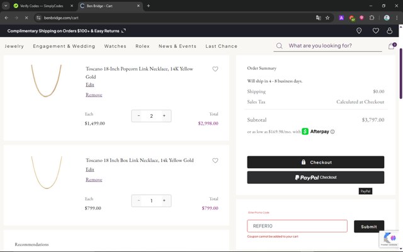Image resolution: width=403 pixels, height=252 pixels.
Task: Click the black Checkout button
Action: (x=315, y=163)
